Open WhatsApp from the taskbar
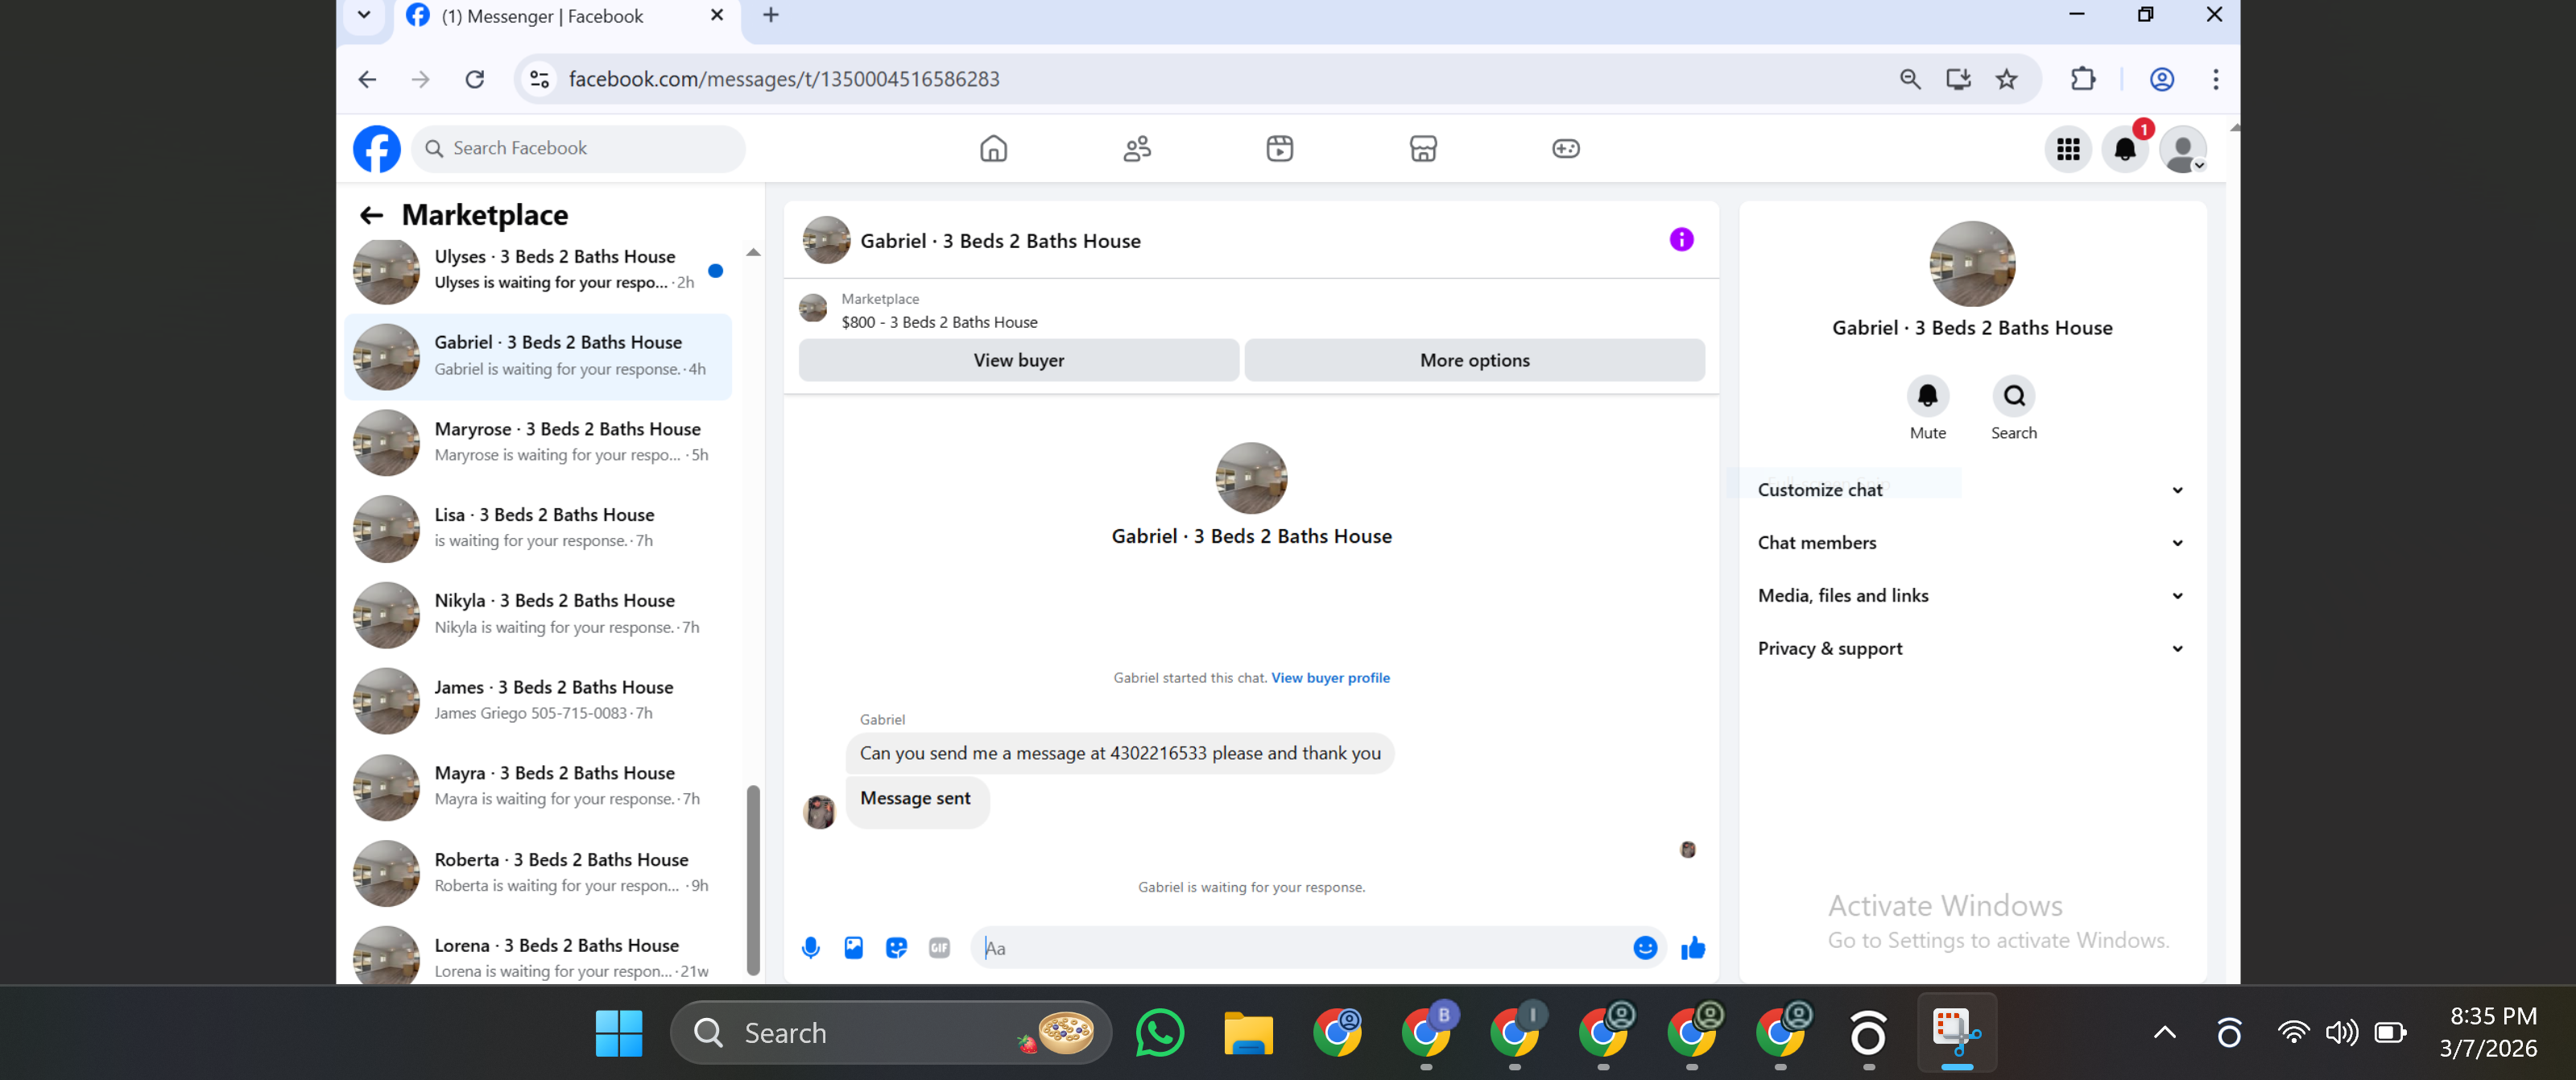This screenshot has width=2576, height=1080. point(1159,1033)
